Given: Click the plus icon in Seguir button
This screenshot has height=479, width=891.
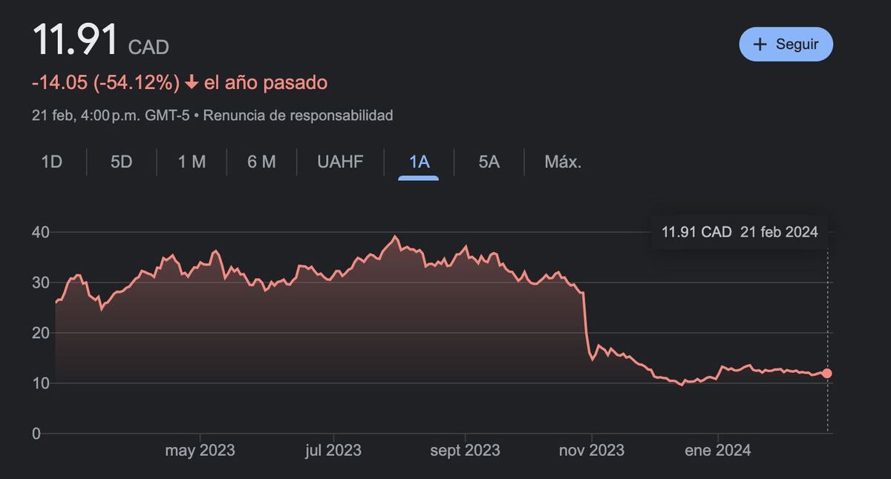Looking at the screenshot, I should tap(760, 44).
